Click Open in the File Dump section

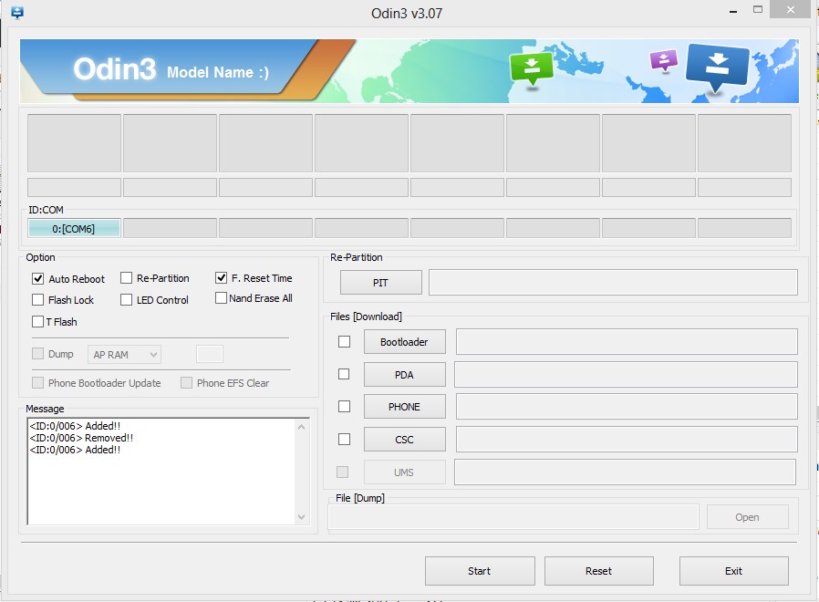pos(747,516)
